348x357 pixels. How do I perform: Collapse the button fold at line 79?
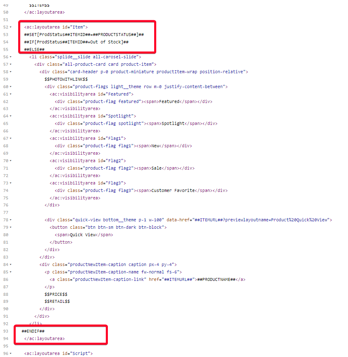(x=11, y=228)
